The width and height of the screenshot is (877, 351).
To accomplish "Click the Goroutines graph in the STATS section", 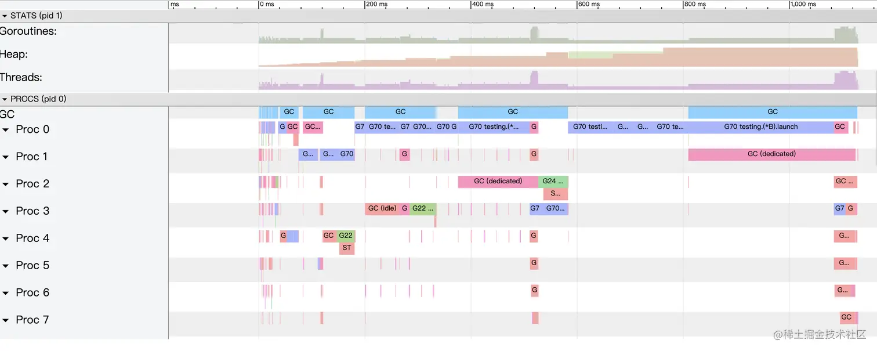I will tap(522, 34).
